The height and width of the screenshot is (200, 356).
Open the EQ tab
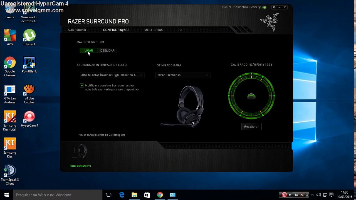[x=179, y=30]
